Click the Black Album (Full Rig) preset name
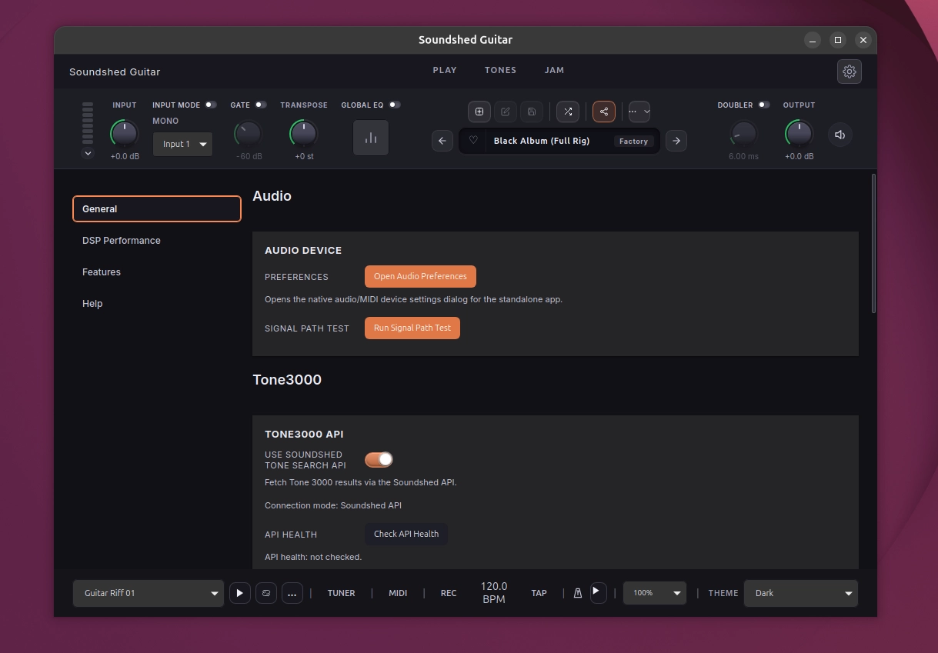The width and height of the screenshot is (938, 653). [542, 141]
